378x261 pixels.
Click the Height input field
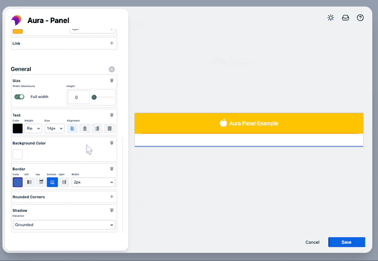tap(79, 97)
